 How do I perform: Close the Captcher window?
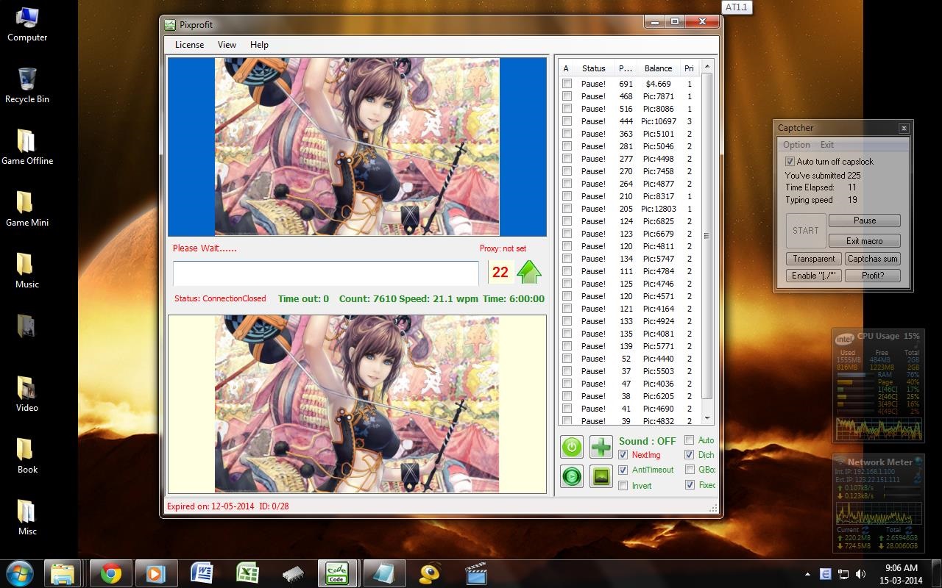click(904, 128)
